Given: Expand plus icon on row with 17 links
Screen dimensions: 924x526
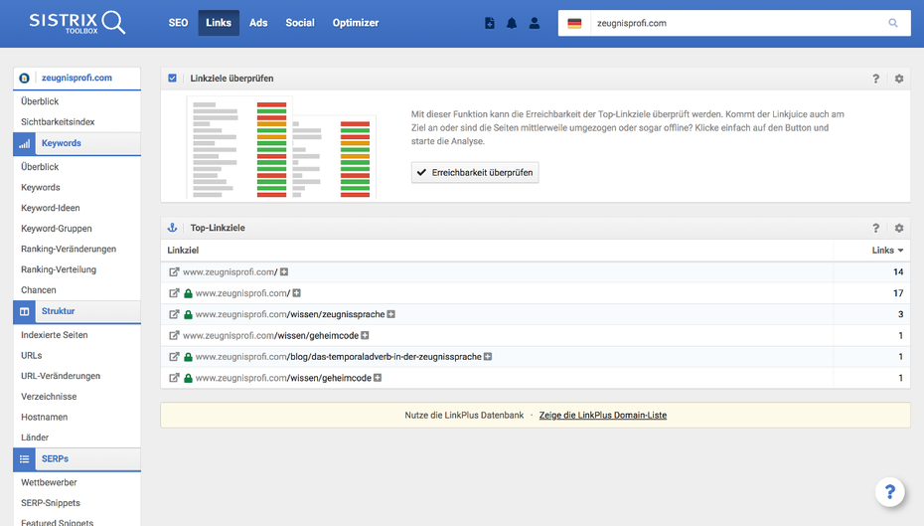Looking at the screenshot, I should click(296, 293).
